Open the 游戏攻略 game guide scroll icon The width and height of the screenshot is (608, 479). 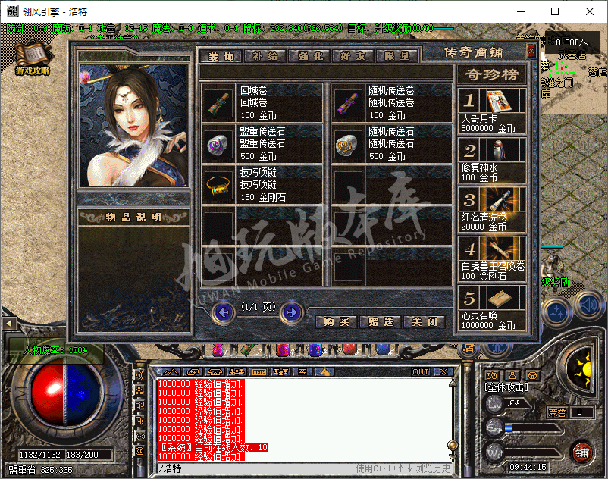tap(33, 58)
